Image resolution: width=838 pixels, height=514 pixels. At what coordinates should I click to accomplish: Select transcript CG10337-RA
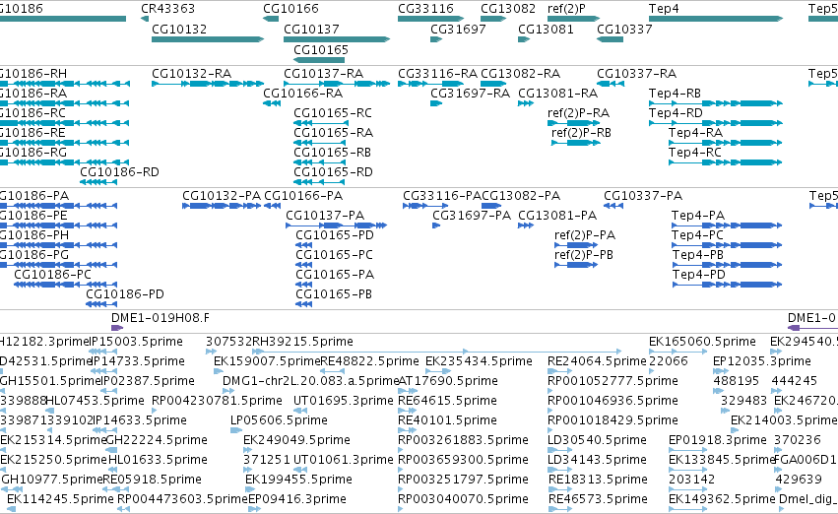pos(611,84)
